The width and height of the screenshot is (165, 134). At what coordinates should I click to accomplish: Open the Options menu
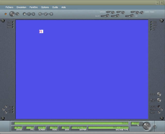tap(45, 7)
